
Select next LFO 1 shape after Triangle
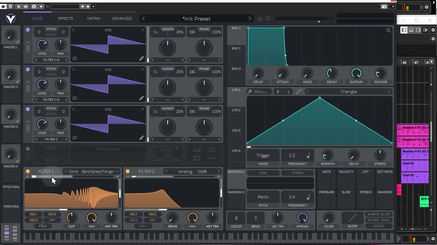click(389, 92)
